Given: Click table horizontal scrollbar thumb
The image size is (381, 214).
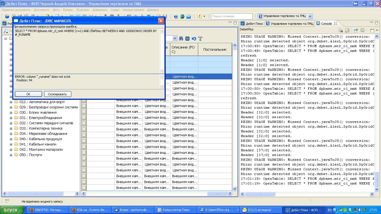Looking at the screenshot, I should click(x=217, y=193).
